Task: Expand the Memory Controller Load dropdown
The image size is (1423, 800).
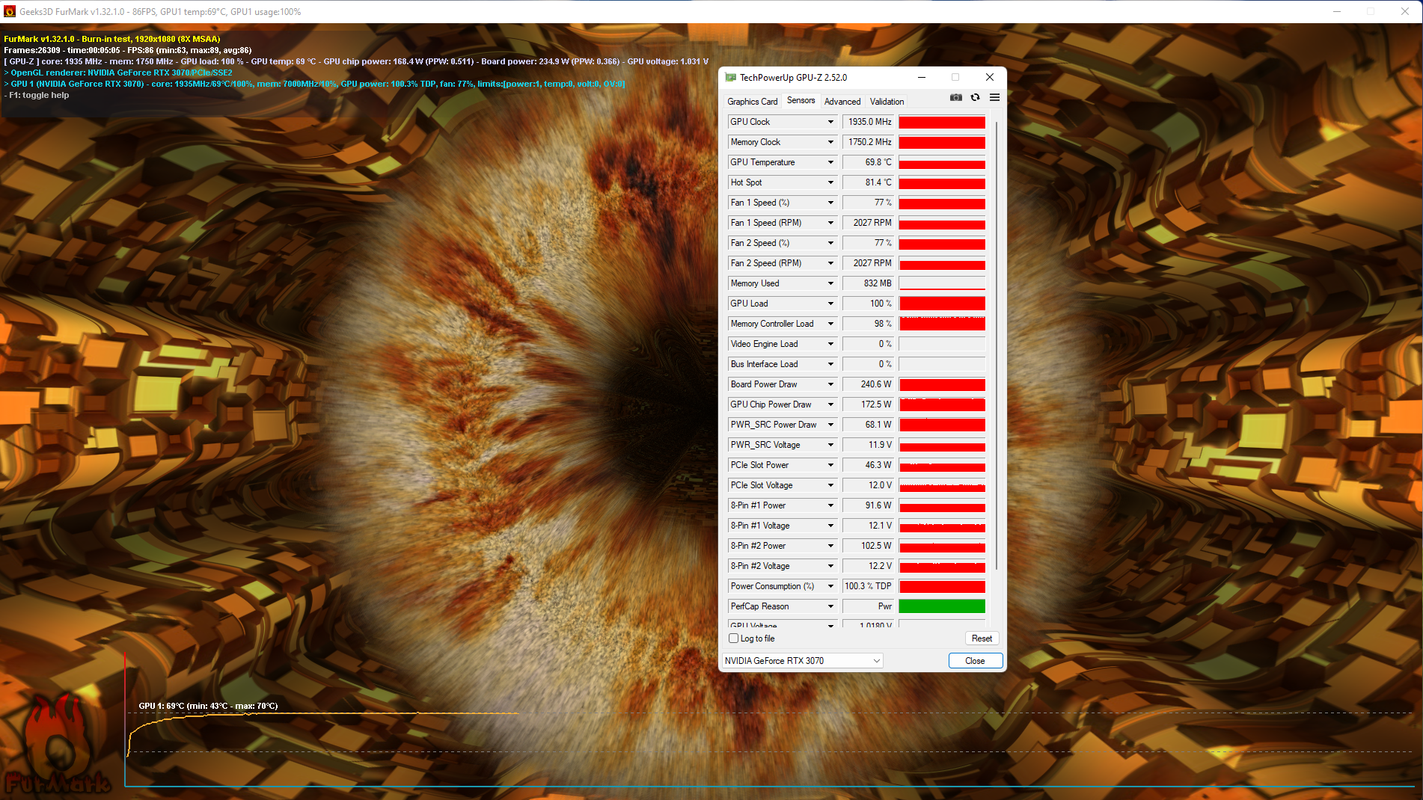Action: [x=830, y=324]
